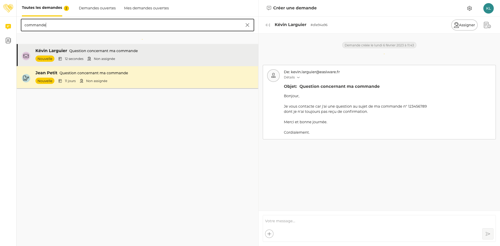Viewport: 500px width, 246px height.
Task: Click the heart logo in top-left
Action: pos(8,8)
